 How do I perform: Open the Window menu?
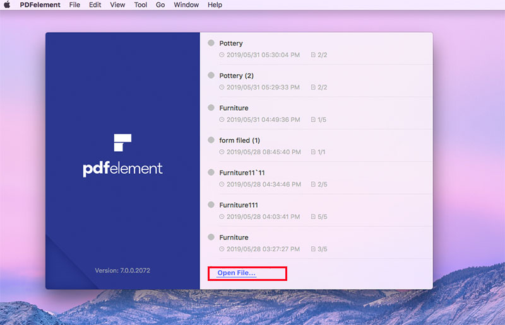click(x=186, y=5)
